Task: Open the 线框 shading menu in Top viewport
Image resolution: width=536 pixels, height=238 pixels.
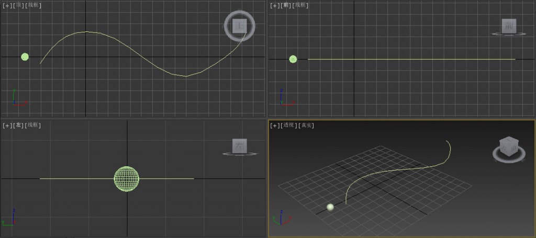Action: click(33, 5)
